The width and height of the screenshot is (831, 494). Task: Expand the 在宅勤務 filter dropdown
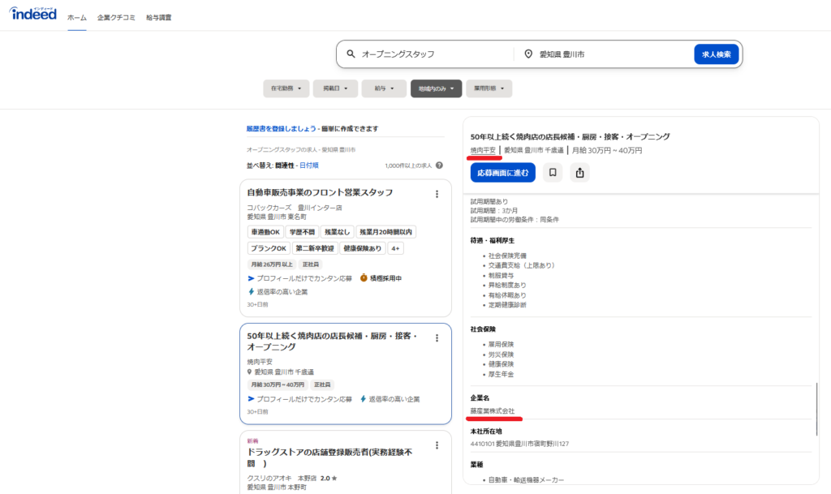click(286, 88)
